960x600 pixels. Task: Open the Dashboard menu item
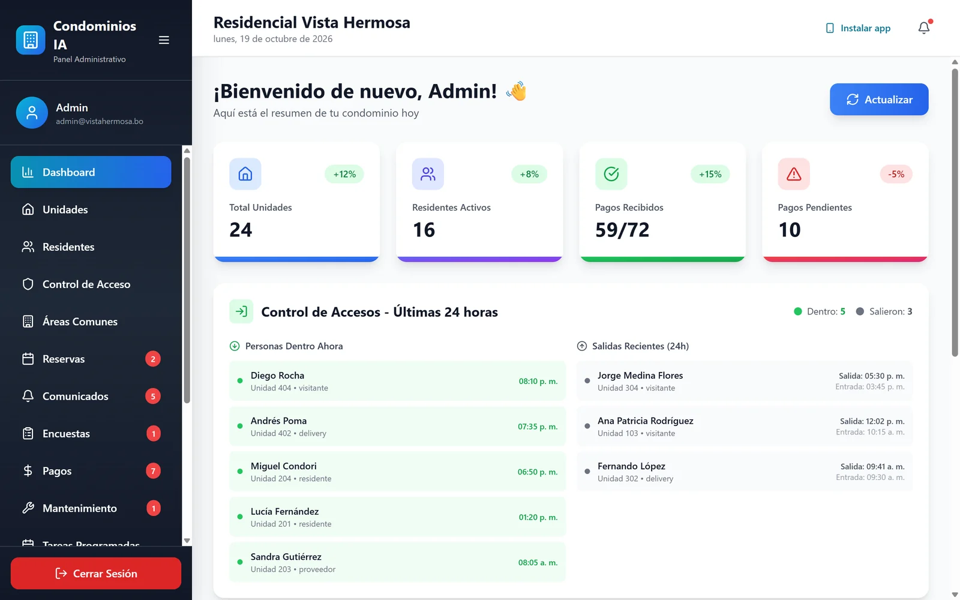[91, 172]
